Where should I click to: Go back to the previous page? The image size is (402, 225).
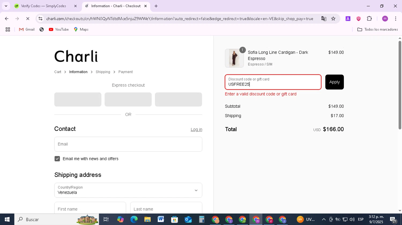tap(7, 19)
